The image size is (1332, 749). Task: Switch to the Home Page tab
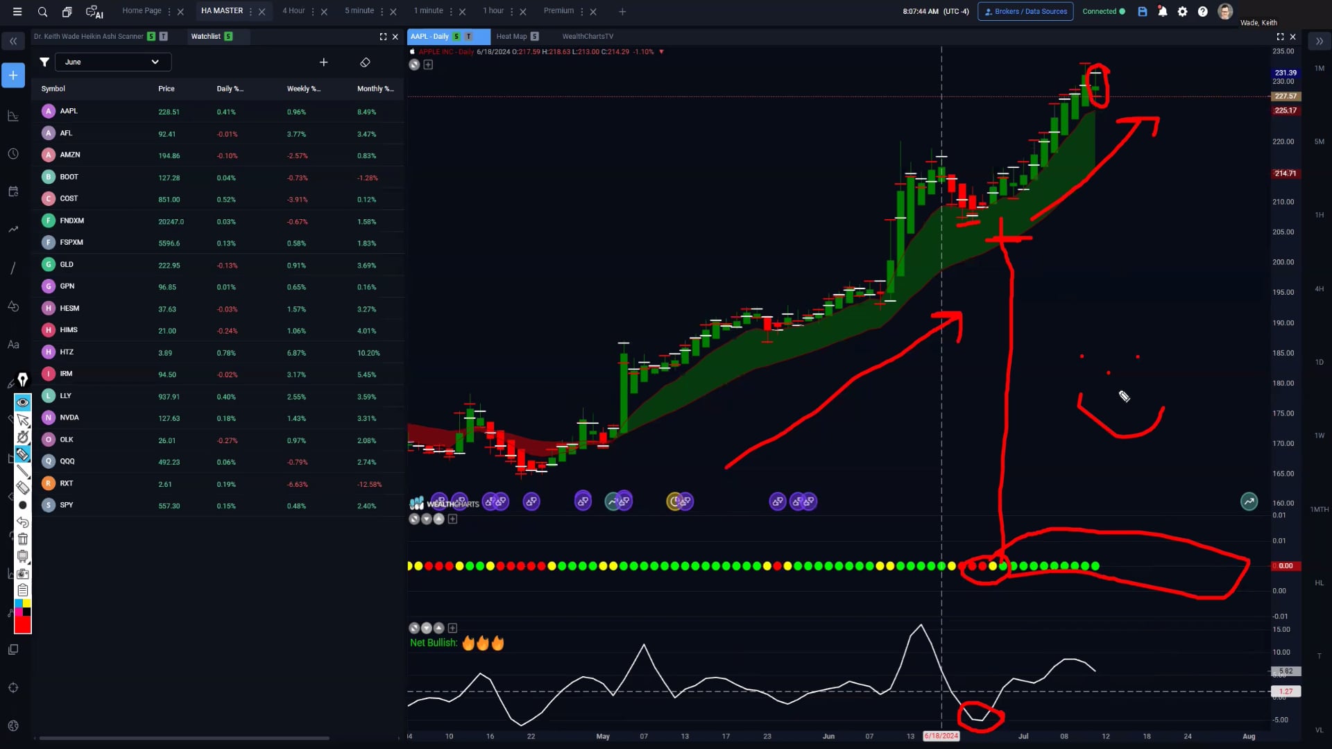[142, 11]
